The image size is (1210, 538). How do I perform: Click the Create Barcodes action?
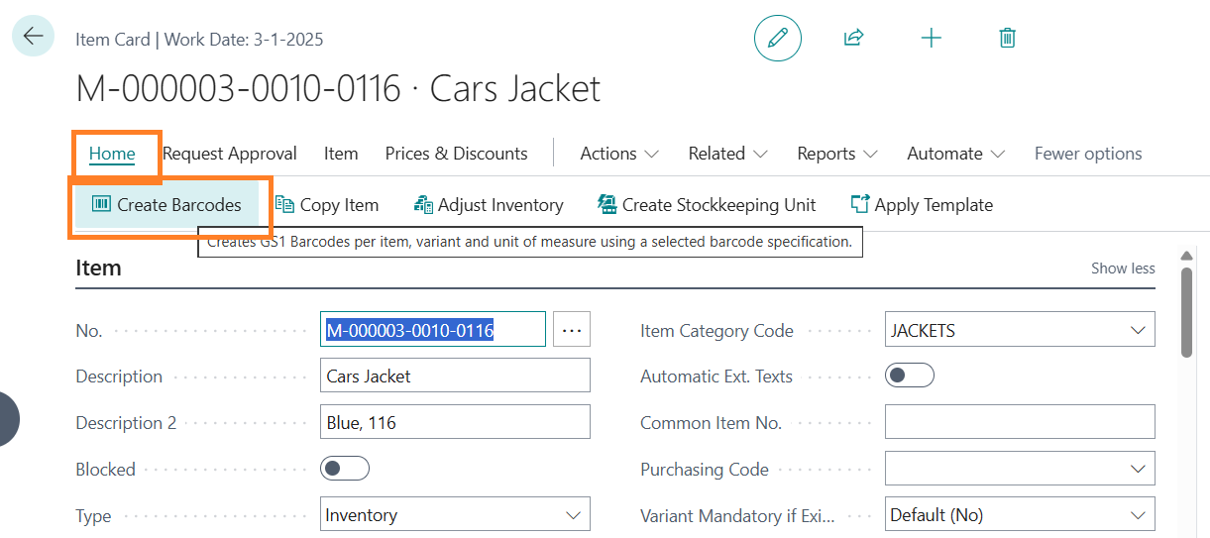[166, 205]
